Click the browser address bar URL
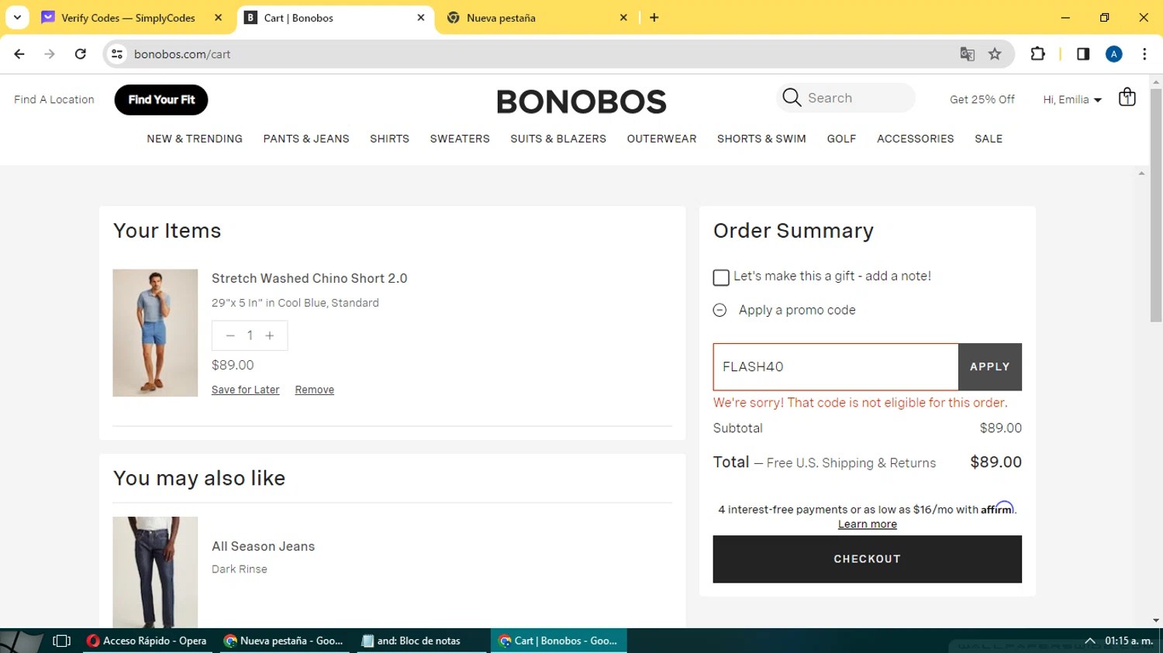The width and height of the screenshot is (1163, 653). [182, 54]
